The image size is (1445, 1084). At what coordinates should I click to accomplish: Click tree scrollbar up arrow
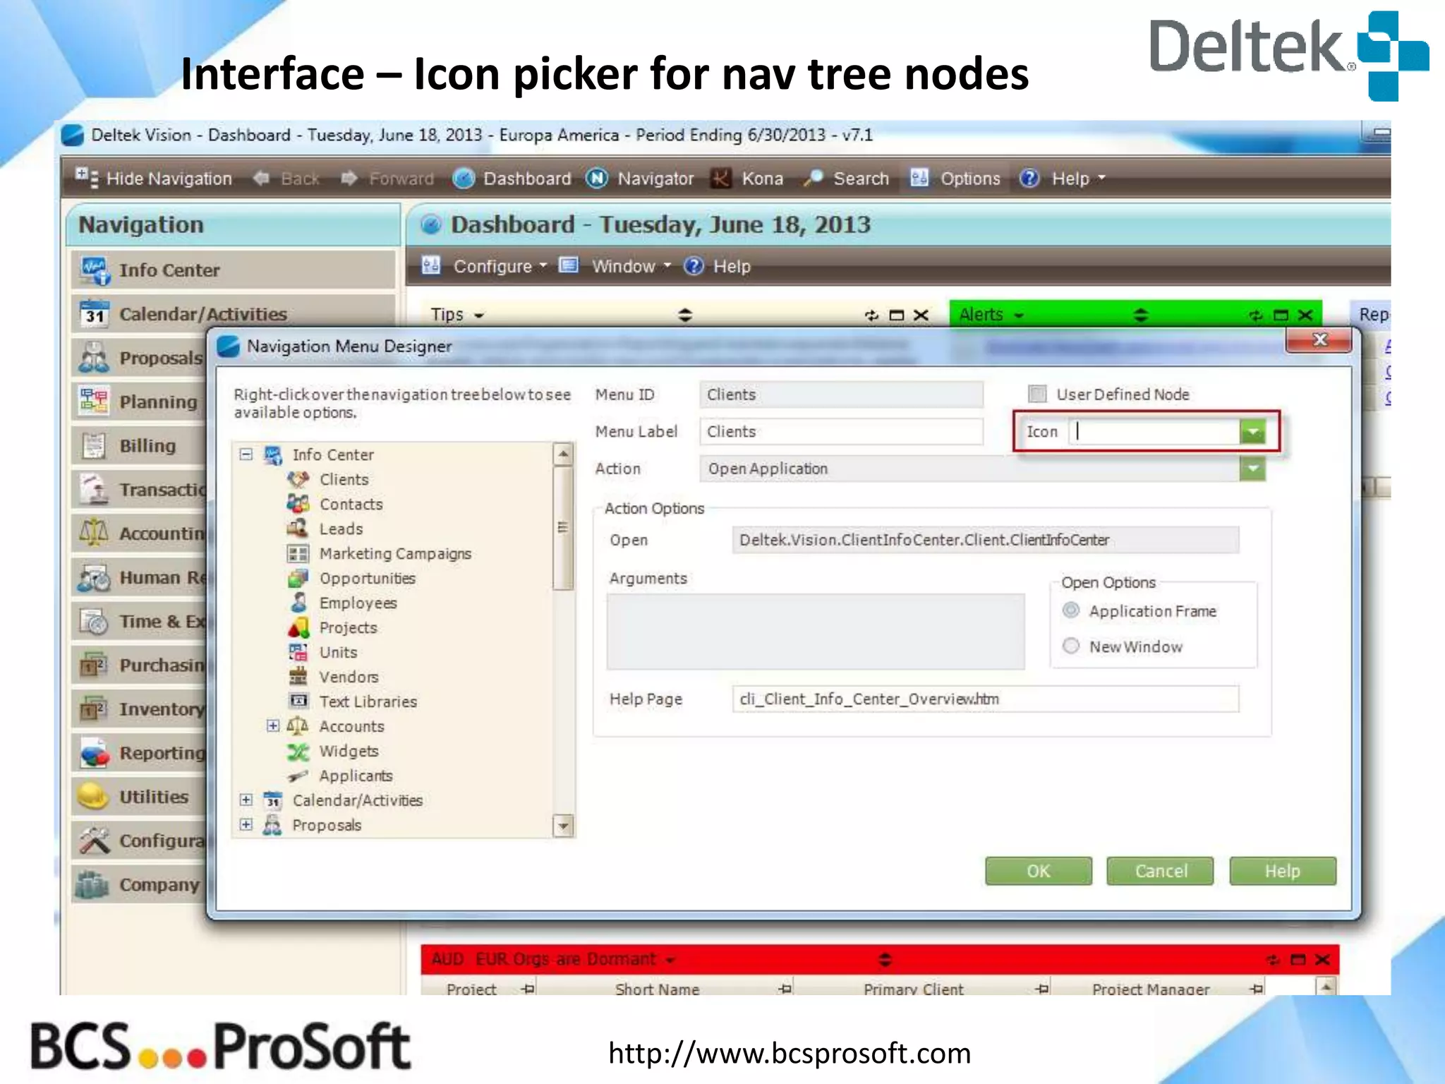click(563, 454)
